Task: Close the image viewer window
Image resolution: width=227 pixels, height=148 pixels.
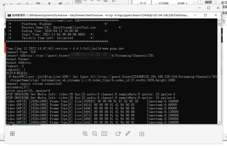Action: point(218,8)
